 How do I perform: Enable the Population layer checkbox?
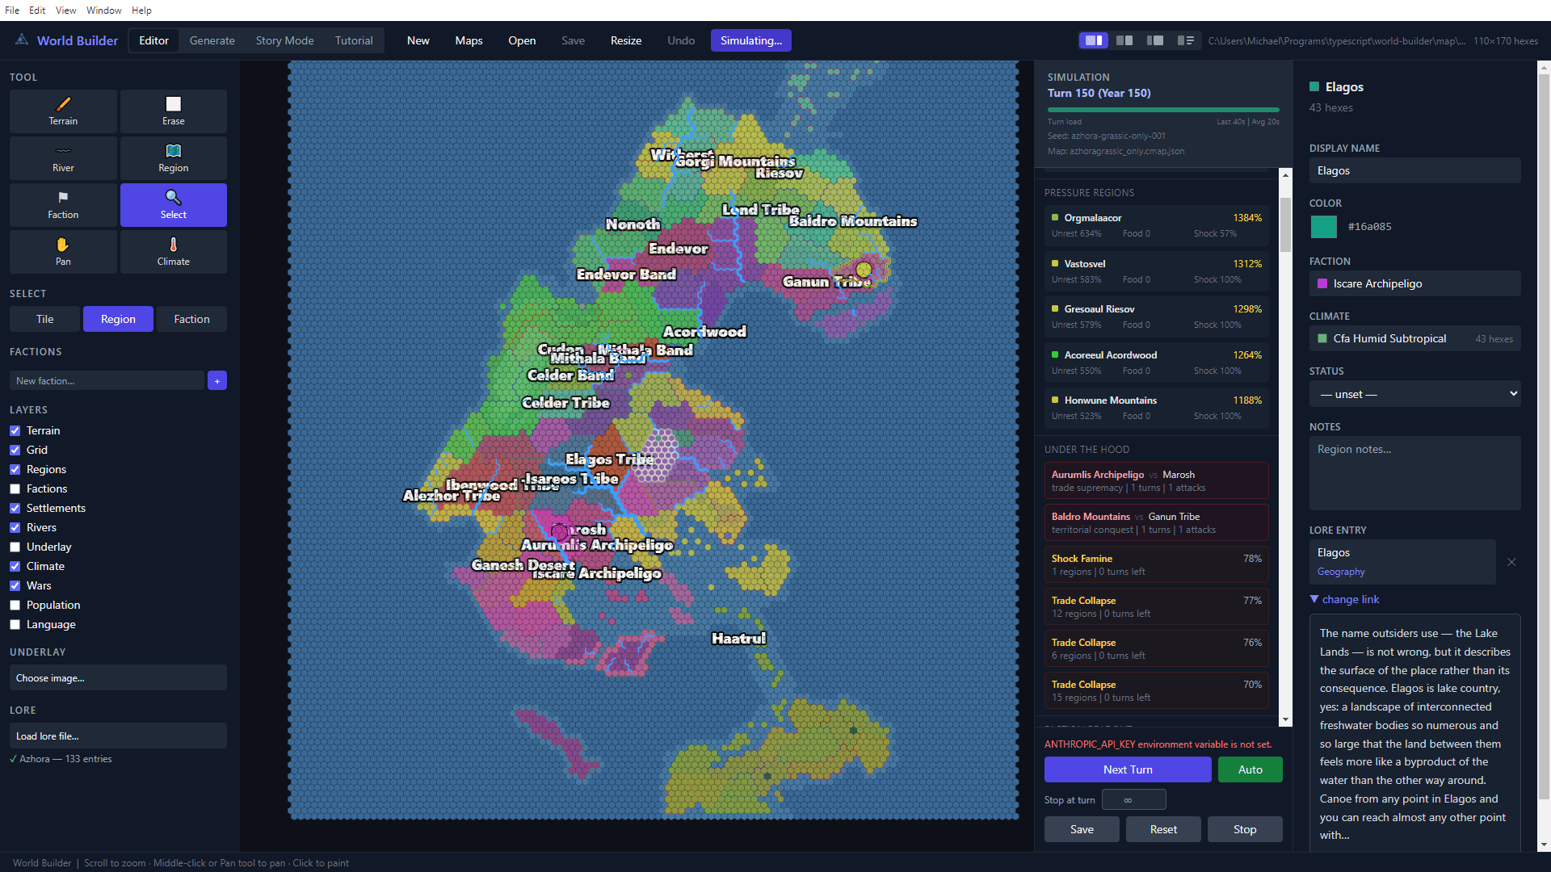pyautogui.click(x=15, y=605)
